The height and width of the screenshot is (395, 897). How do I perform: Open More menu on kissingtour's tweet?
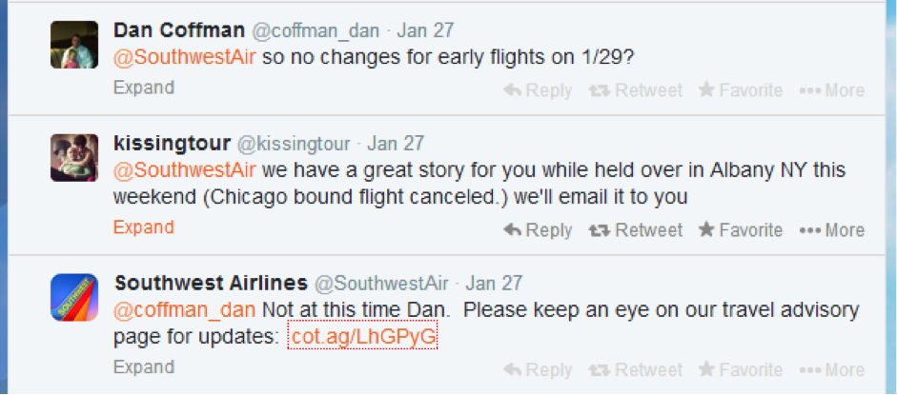(832, 230)
